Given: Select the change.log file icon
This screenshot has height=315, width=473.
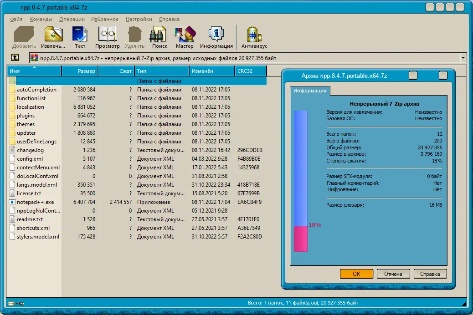Looking at the screenshot, I should click(12, 150).
